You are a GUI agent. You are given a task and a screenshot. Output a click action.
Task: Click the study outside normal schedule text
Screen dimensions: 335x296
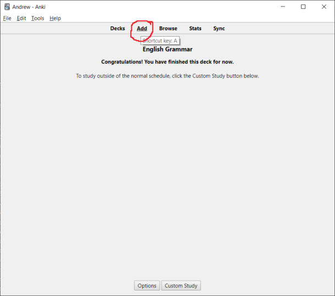[x=168, y=76]
